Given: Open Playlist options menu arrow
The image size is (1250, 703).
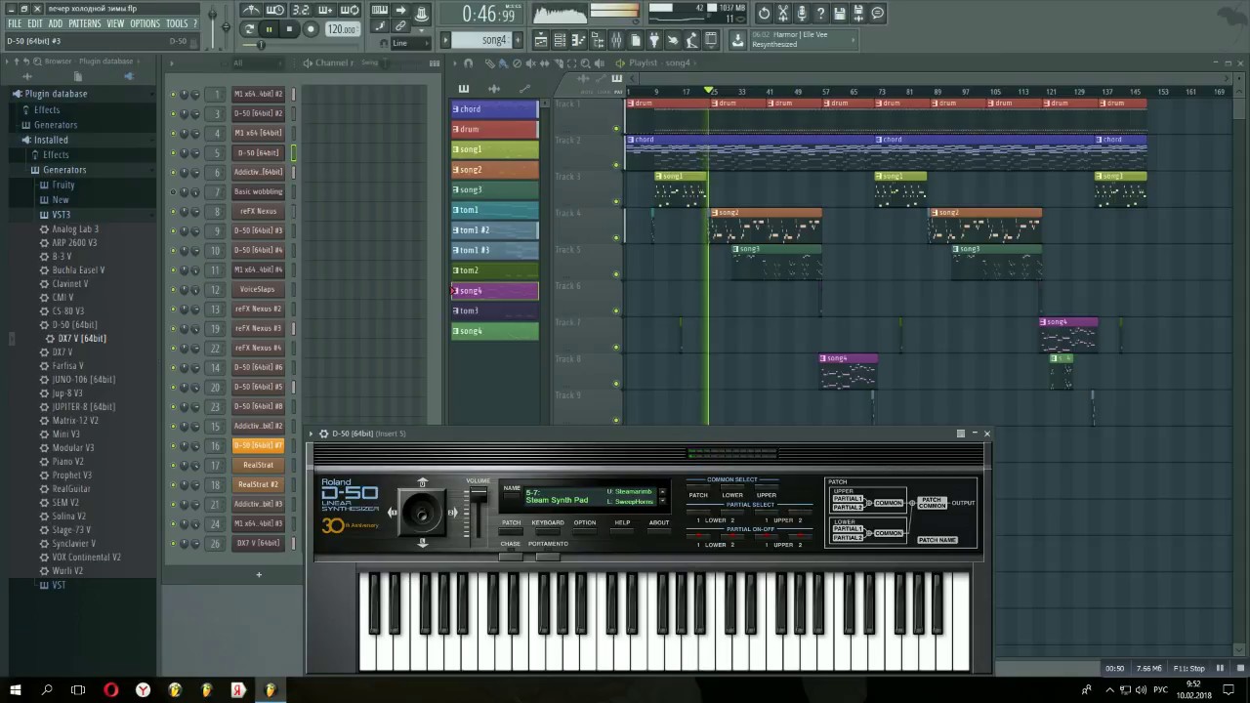Looking at the screenshot, I should point(455,62).
